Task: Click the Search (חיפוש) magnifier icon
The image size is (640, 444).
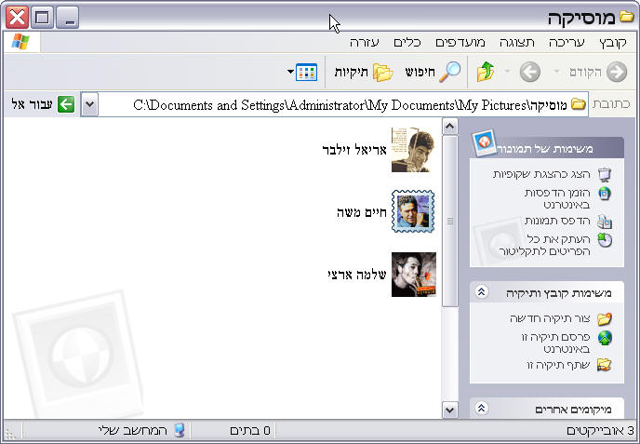Action: [x=449, y=72]
